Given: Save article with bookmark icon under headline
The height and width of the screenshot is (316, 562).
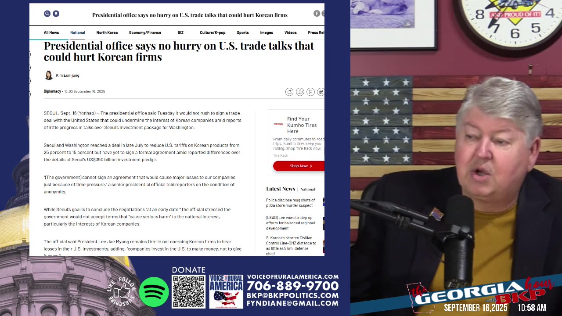Looking at the screenshot, I should coord(310,92).
